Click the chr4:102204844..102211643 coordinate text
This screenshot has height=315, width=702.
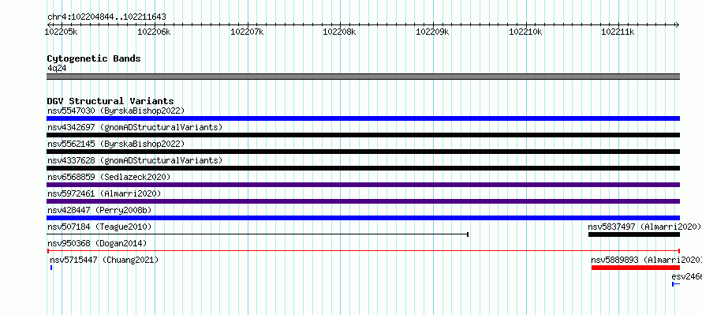pyautogui.click(x=106, y=17)
